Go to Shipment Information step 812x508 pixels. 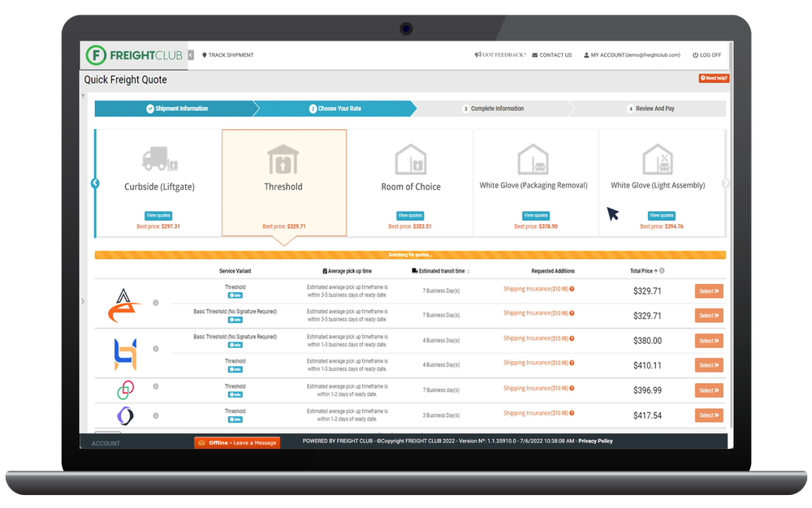pyautogui.click(x=176, y=109)
